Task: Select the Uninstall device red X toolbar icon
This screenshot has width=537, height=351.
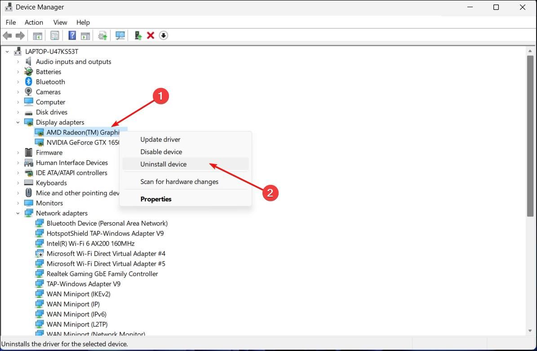Action: point(151,35)
